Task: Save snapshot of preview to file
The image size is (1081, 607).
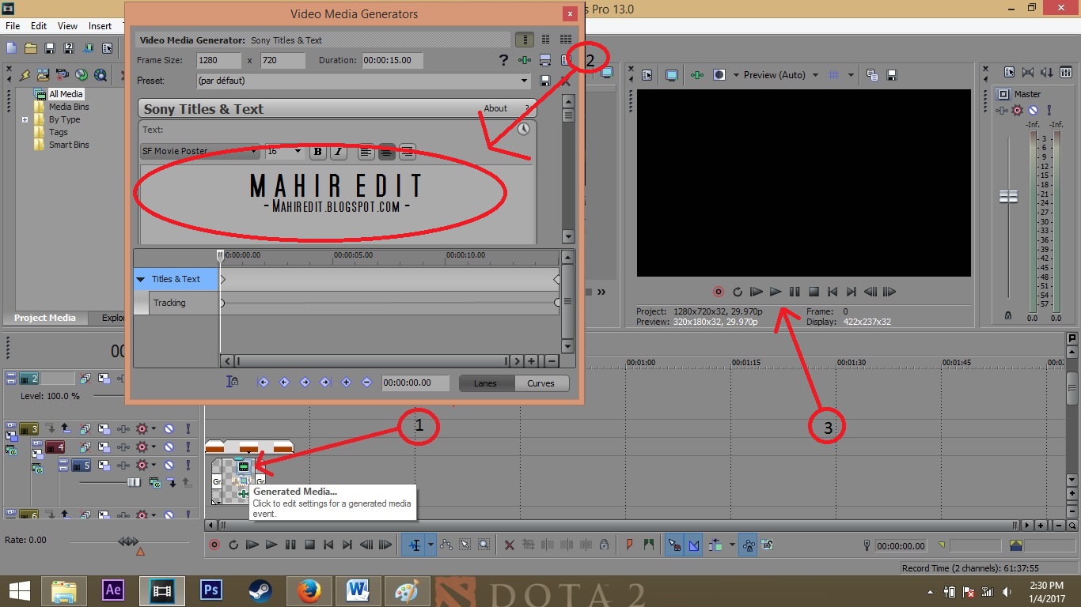Action: [892, 75]
